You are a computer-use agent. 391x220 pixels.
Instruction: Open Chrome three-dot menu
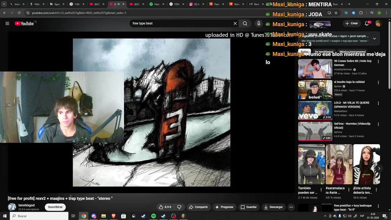(x=386, y=13)
